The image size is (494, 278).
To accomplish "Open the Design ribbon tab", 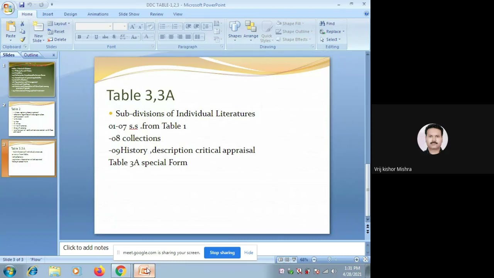I will click(x=70, y=14).
